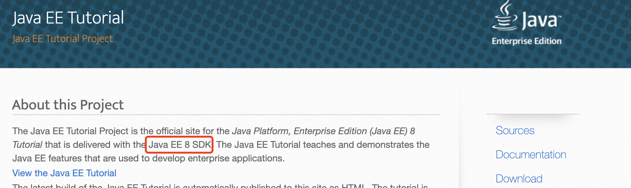Click the sentence about developing enterprise applications
The image size is (631, 188).
click(x=148, y=158)
